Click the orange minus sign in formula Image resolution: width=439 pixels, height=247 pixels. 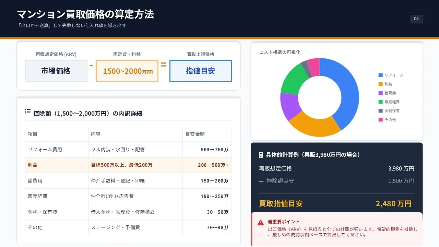(x=91, y=65)
